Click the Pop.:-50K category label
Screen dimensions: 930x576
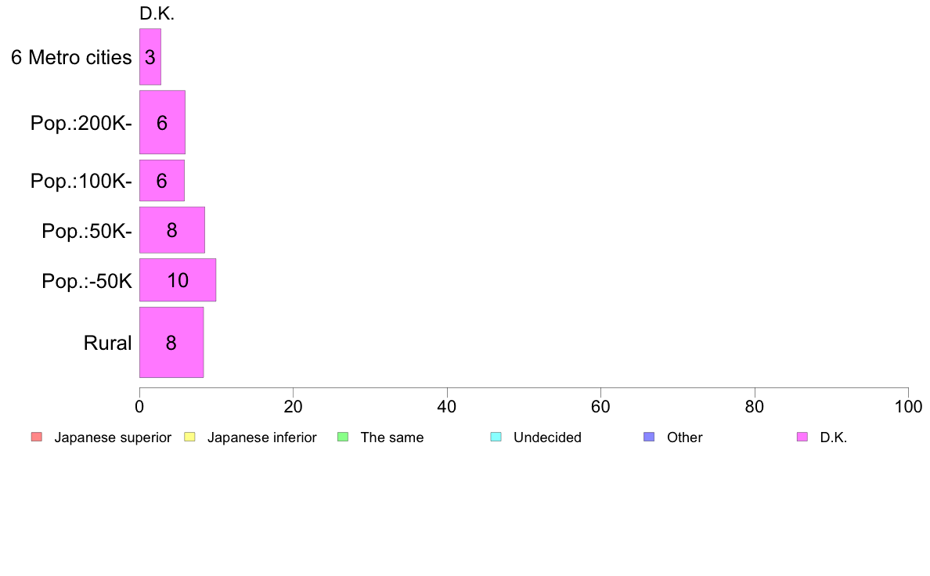pos(87,281)
